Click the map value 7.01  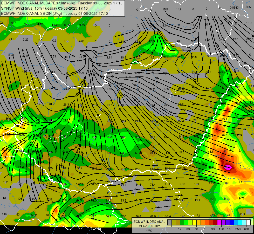pyautogui.click(x=26, y=24)
